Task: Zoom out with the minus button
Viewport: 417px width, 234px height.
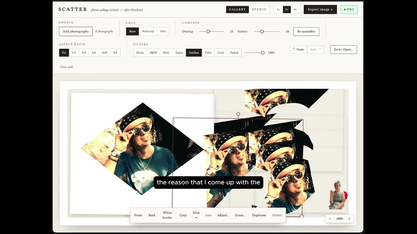Action: point(330,219)
